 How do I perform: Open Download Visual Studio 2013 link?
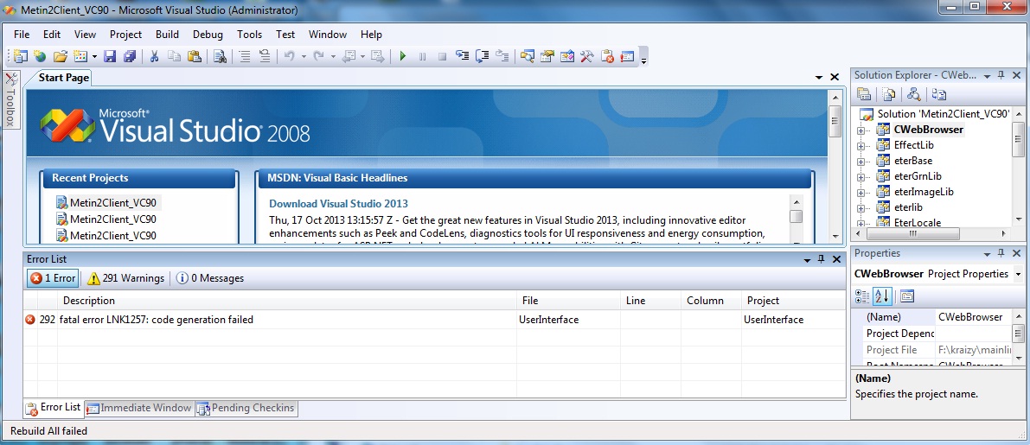338,203
